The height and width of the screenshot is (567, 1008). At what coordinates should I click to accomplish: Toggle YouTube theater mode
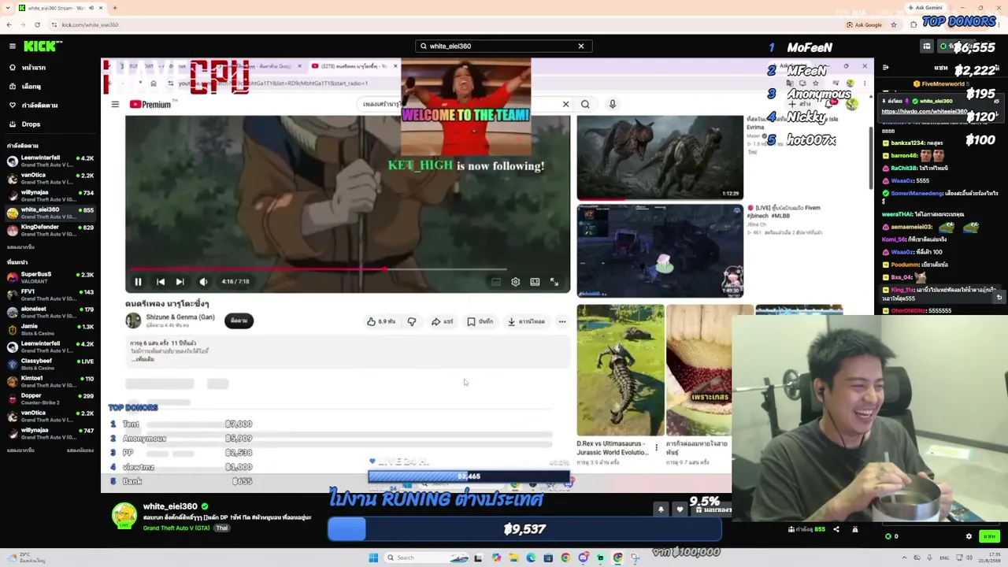click(535, 282)
